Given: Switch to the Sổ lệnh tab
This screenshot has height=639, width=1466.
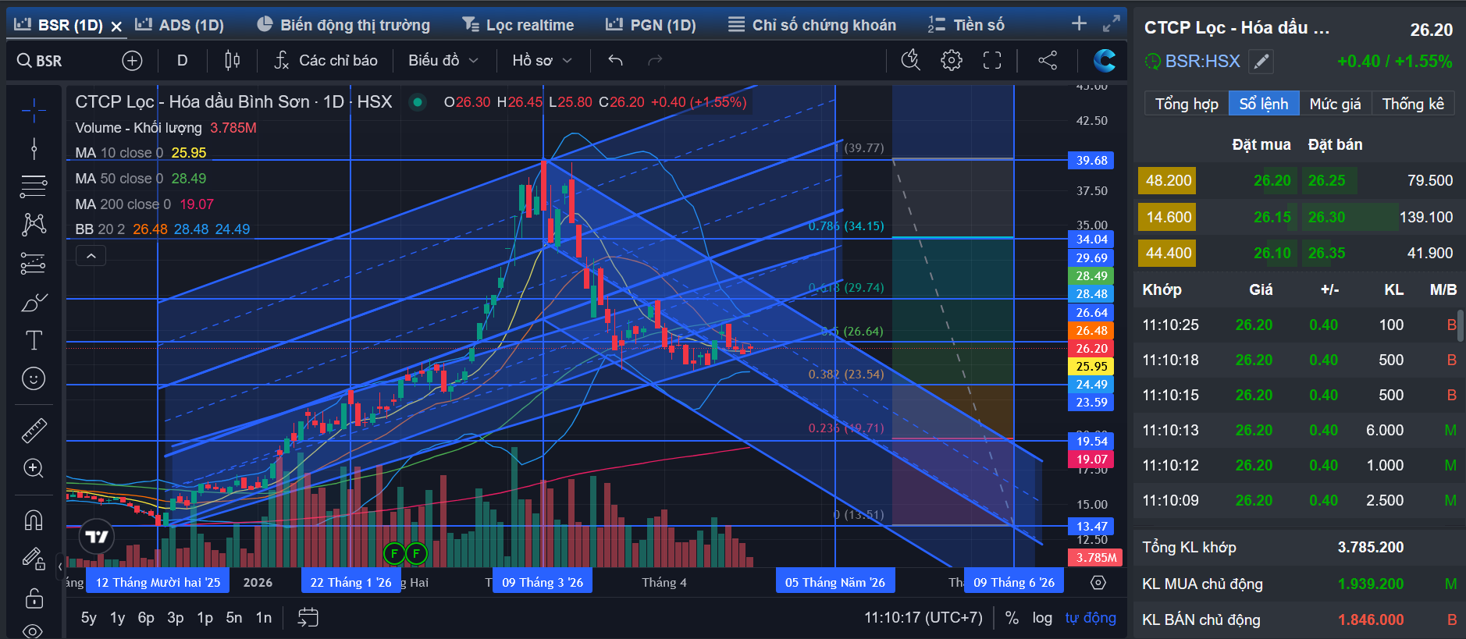Looking at the screenshot, I should 1264,104.
